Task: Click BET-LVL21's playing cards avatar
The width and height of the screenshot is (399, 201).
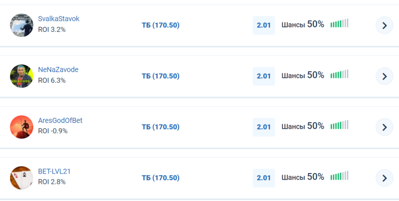Action: (x=21, y=178)
